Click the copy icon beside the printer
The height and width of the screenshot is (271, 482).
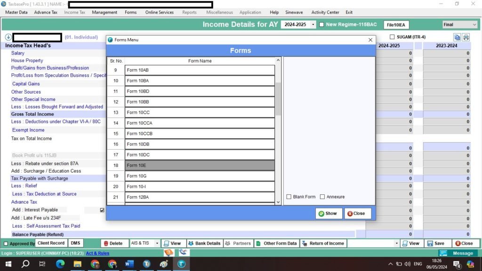tap(457, 37)
